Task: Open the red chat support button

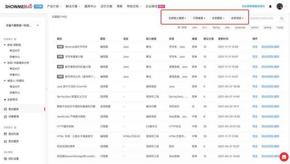Action: [284, 157]
